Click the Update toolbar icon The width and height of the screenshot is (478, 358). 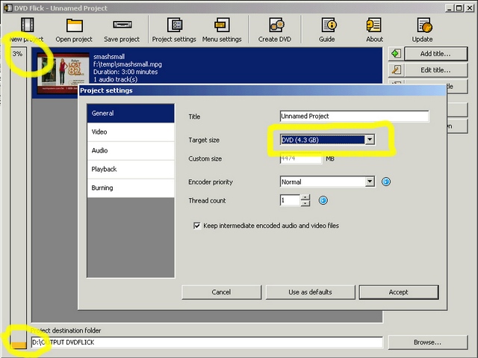pyautogui.click(x=425, y=25)
